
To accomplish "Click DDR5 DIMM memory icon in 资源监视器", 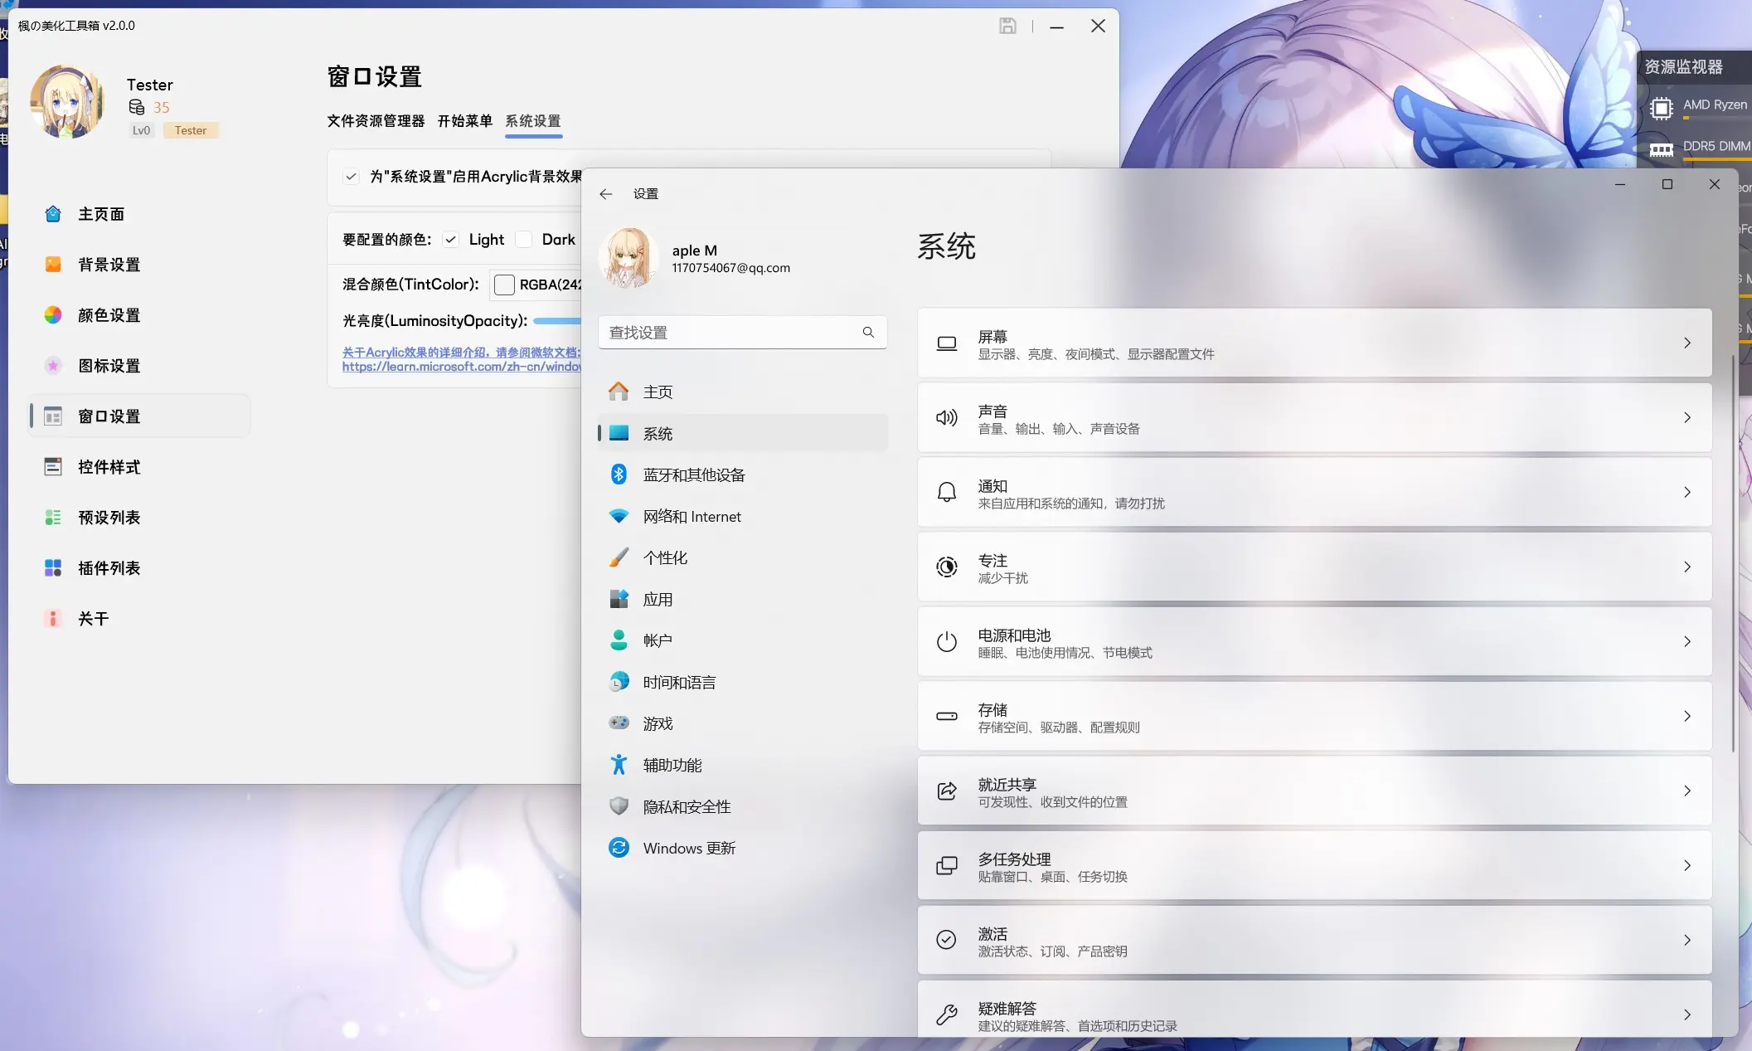I will pos(1661,149).
